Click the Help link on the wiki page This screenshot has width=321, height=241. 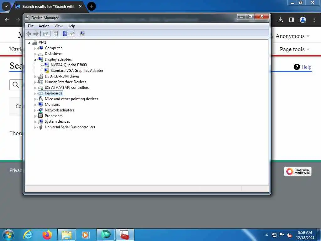306,67
